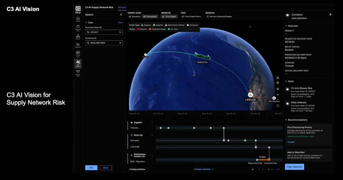Clear the Purchase Order ID field with X

coord(120,32)
